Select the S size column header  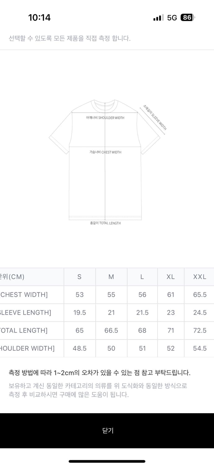coord(80,277)
